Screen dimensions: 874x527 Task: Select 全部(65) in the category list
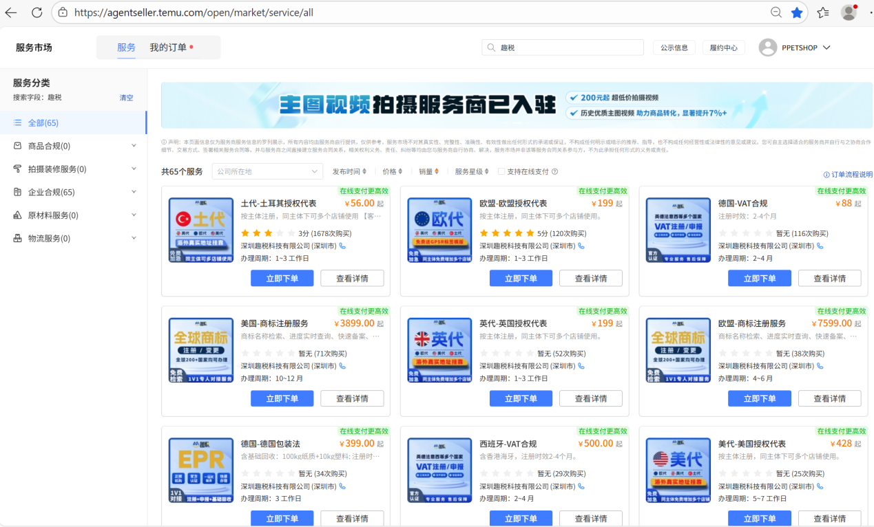[73, 122]
